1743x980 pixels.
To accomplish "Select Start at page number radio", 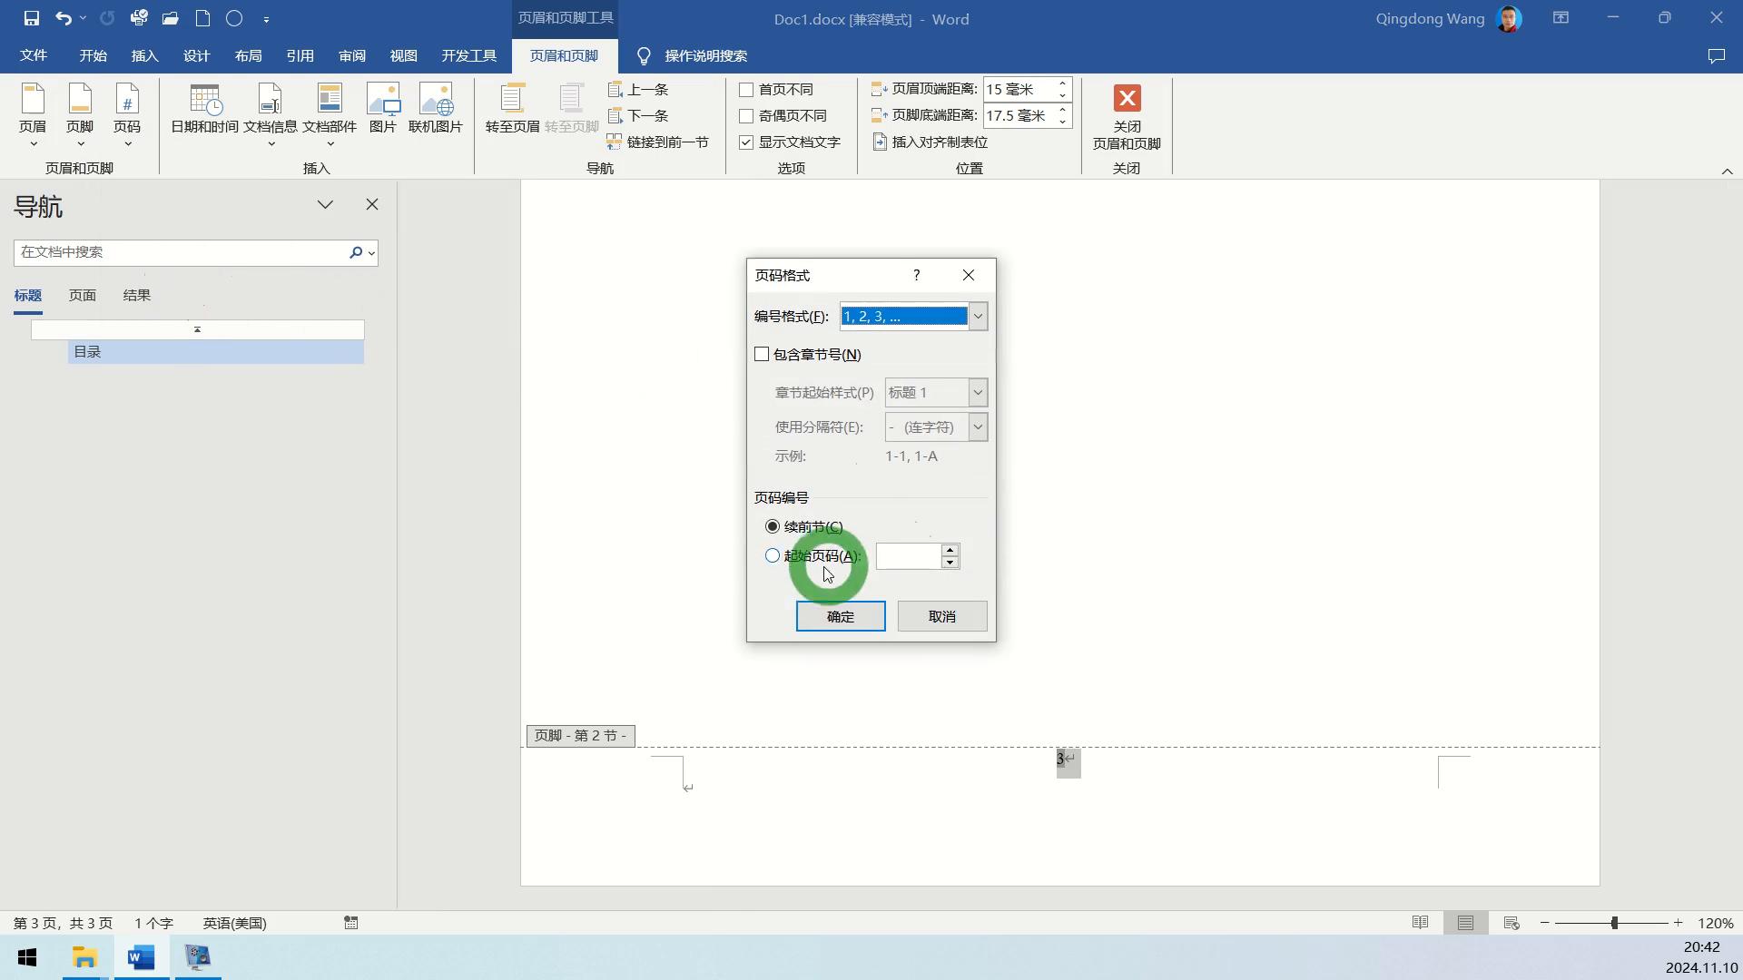I will 773,555.
